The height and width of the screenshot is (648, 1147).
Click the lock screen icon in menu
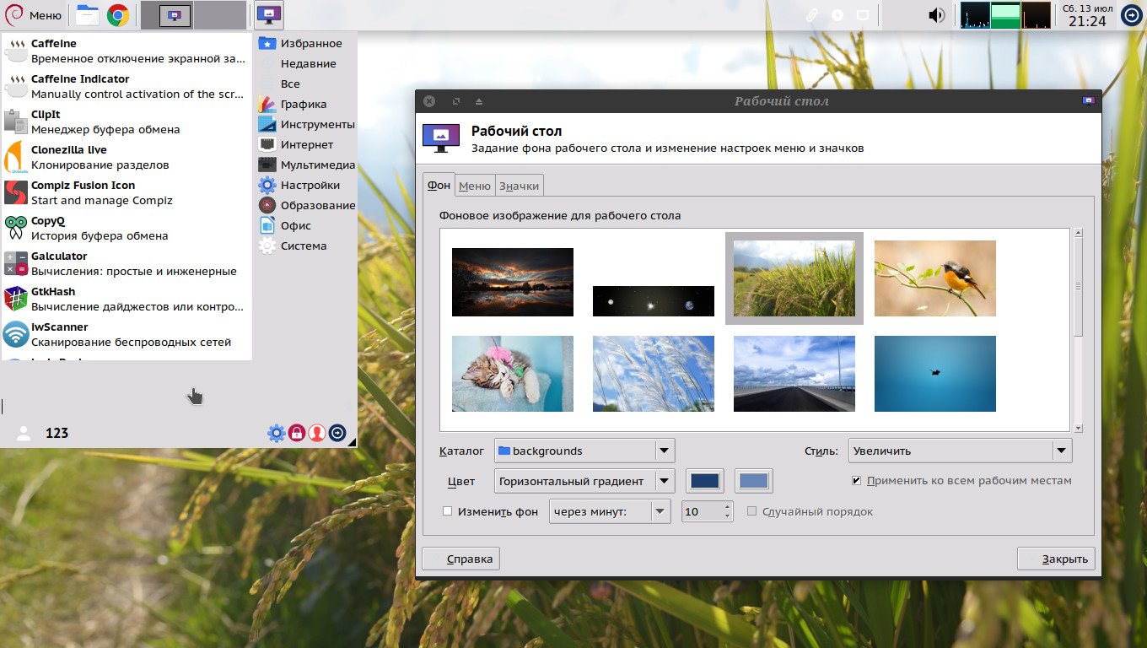[x=297, y=433]
